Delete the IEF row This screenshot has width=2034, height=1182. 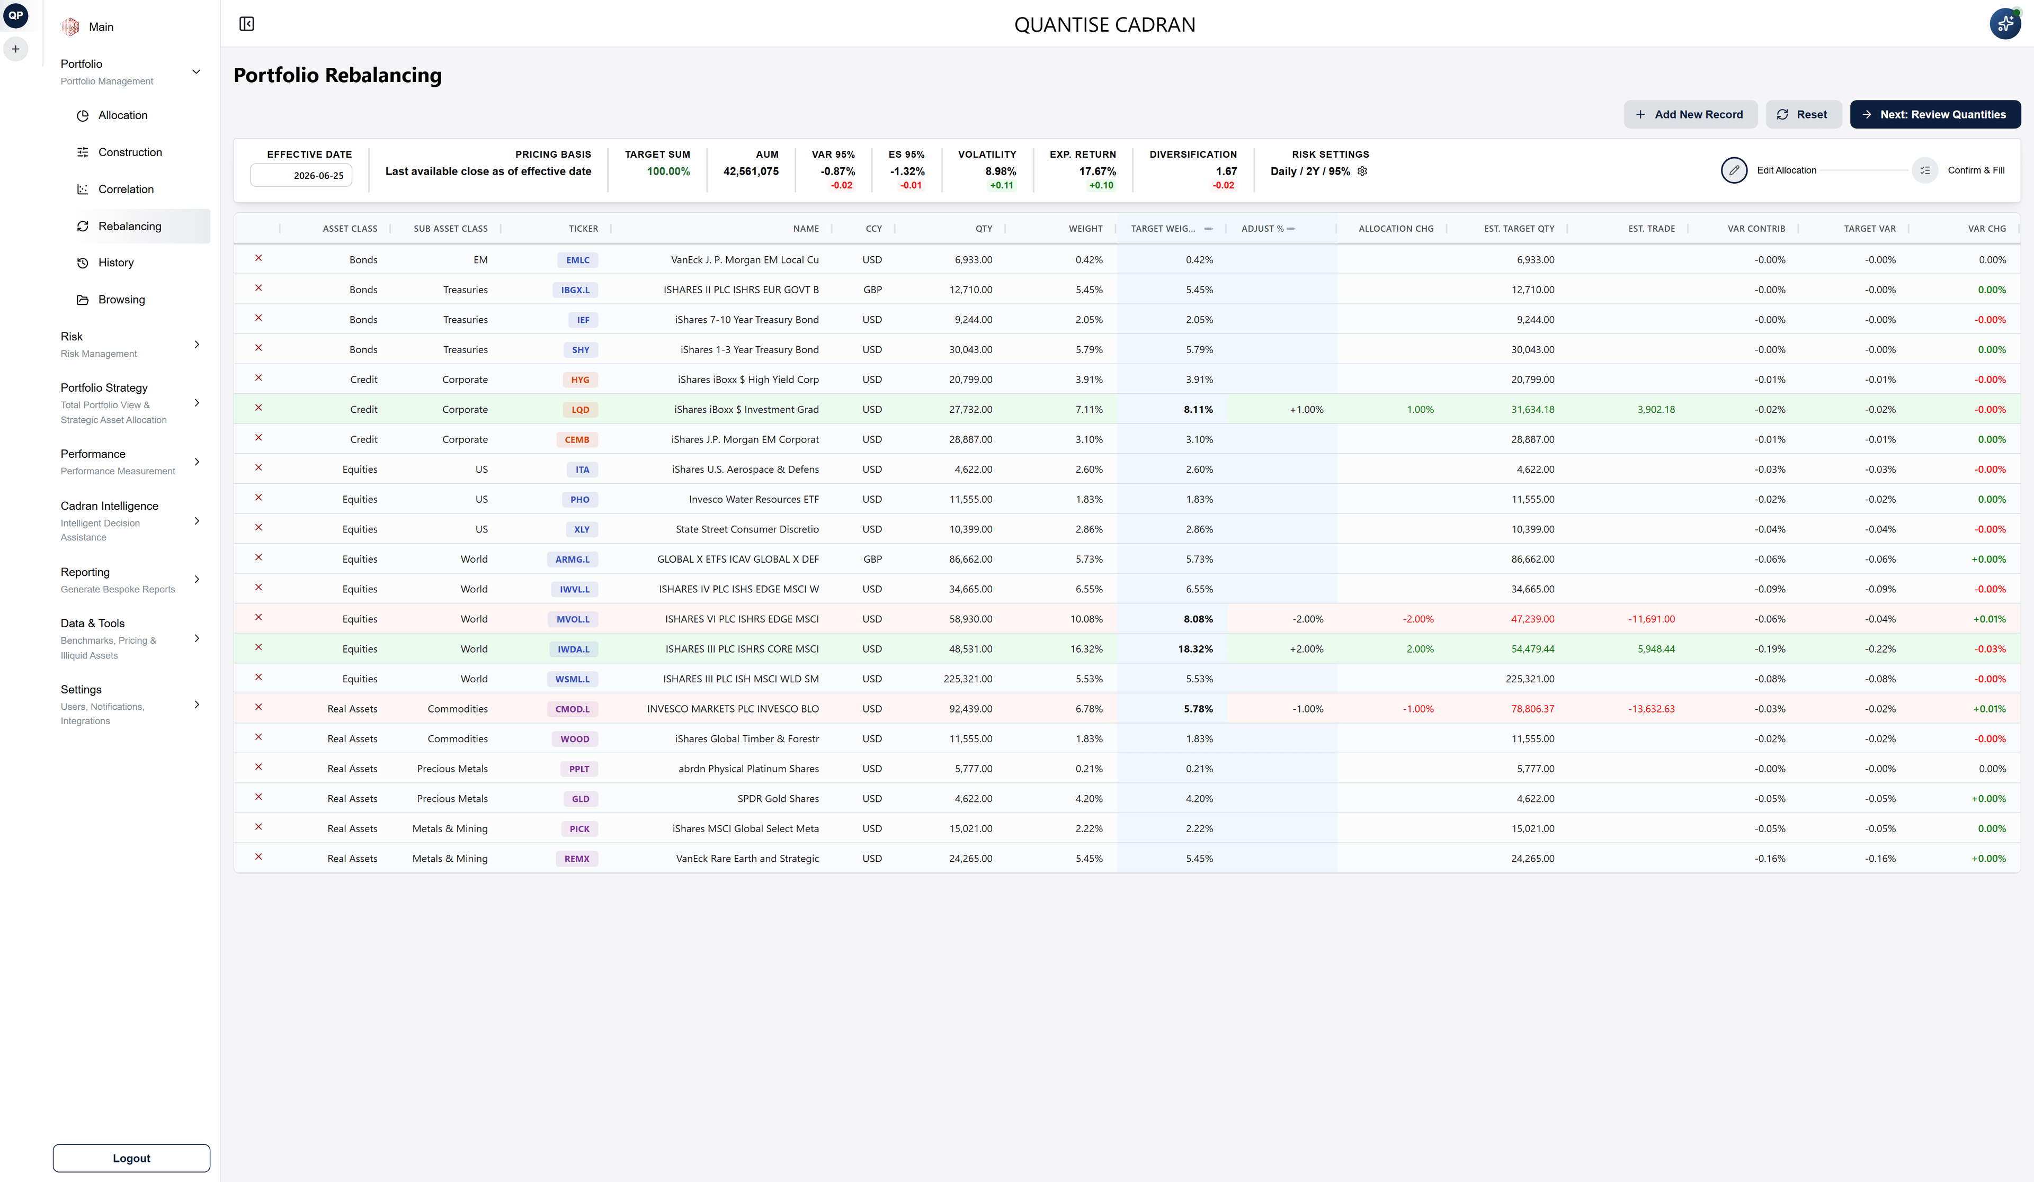coord(258,318)
